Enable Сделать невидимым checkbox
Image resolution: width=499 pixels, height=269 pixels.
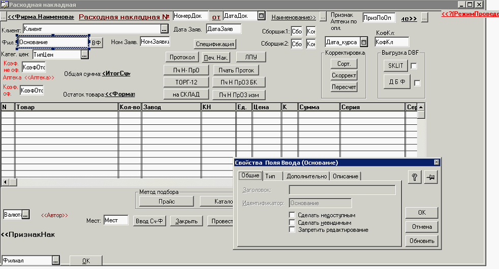[x=292, y=222]
